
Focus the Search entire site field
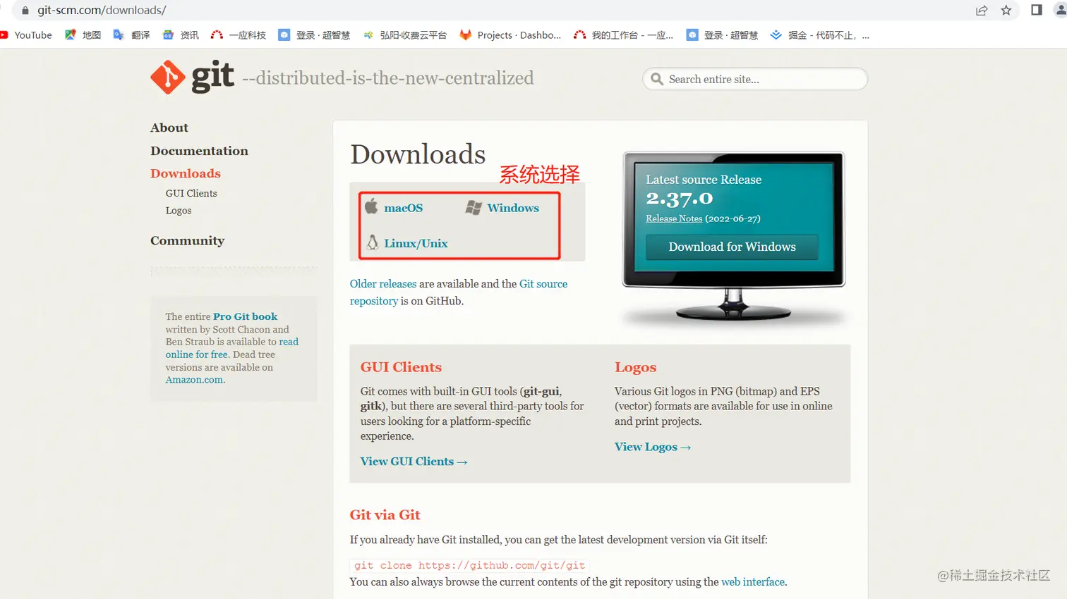click(755, 79)
